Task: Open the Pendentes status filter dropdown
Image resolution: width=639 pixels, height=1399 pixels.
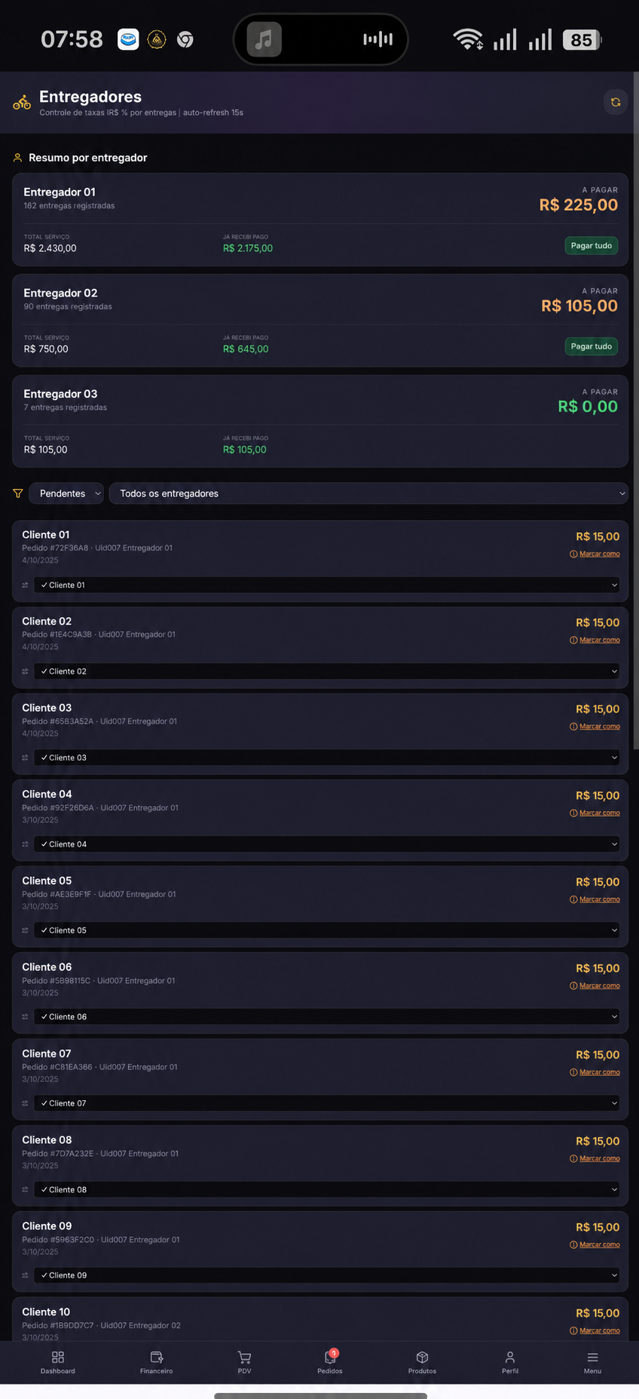Action: click(66, 493)
